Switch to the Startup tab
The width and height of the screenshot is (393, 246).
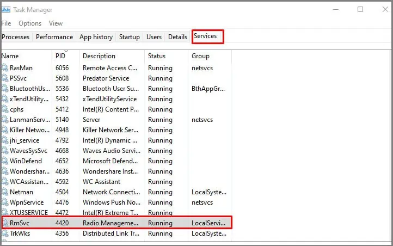130,37
